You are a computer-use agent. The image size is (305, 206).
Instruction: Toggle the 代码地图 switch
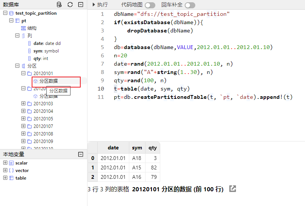150,5
